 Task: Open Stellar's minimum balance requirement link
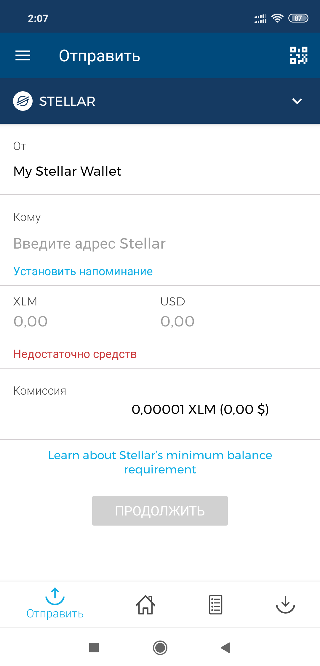pos(160,462)
